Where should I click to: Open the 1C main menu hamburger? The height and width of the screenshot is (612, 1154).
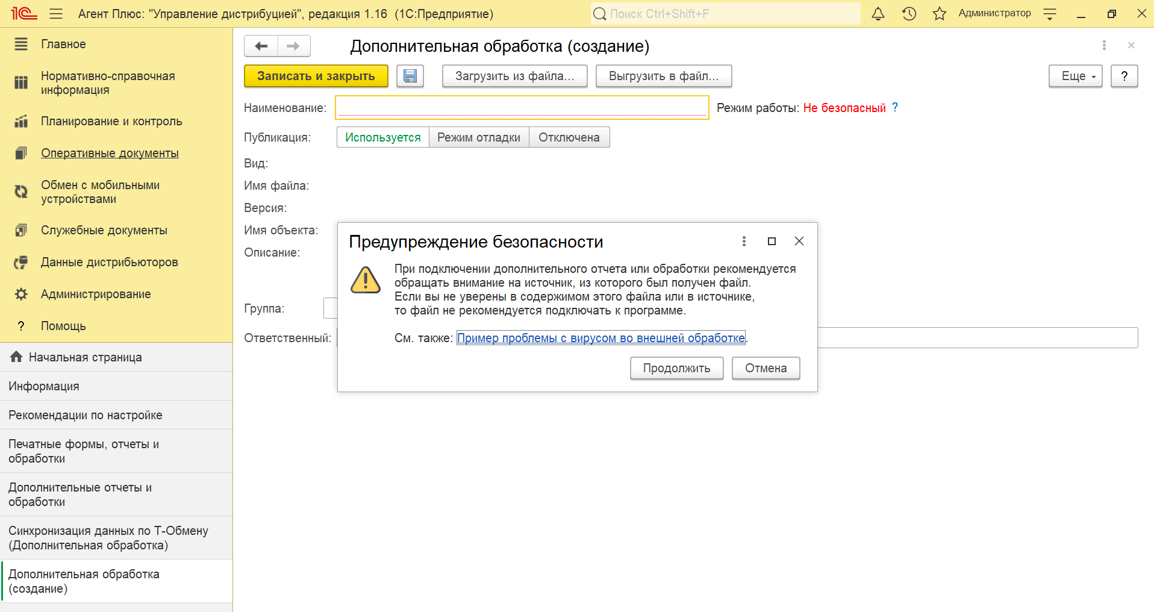[x=56, y=13]
